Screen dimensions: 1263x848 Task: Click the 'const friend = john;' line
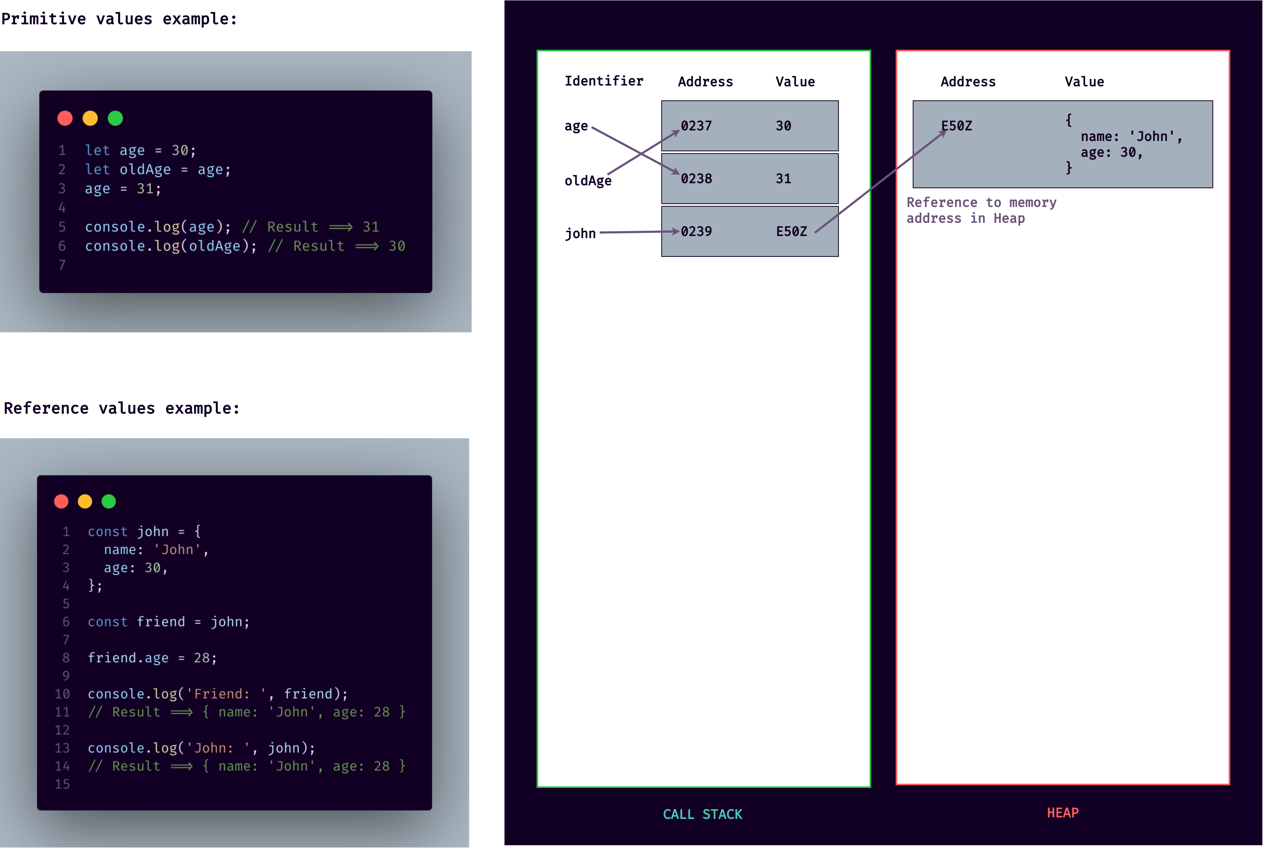169,622
